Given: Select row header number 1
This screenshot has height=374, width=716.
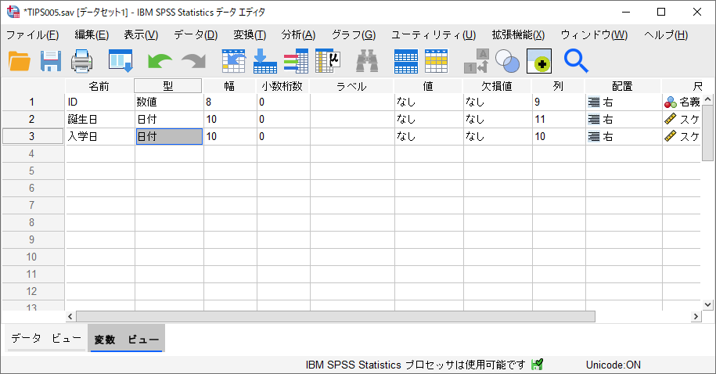Looking at the screenshot, I should pos(33,102).
